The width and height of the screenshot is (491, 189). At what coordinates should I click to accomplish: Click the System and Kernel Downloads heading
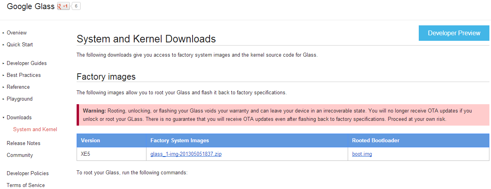pyautogui.click(x=146, y=39)
